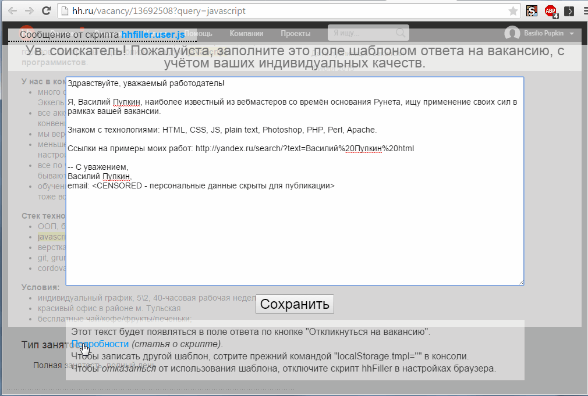This screenshot has height=396, width=588.
Task: Open the dark bracket extension icon
Action: click(569, 11)
